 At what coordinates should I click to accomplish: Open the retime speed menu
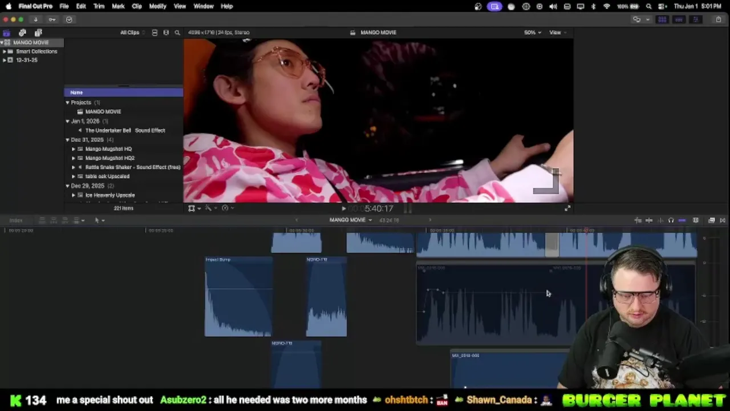click(x=227, y=208)
